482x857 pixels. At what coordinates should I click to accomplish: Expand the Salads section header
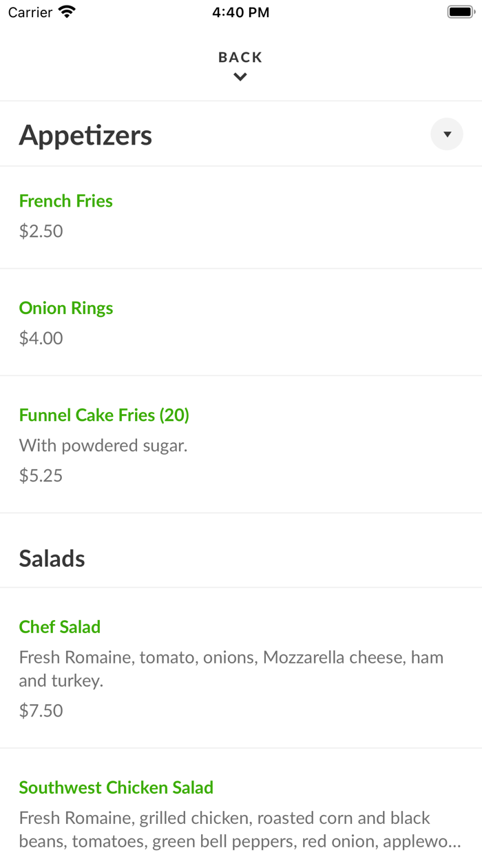click(x=52, y=558)
